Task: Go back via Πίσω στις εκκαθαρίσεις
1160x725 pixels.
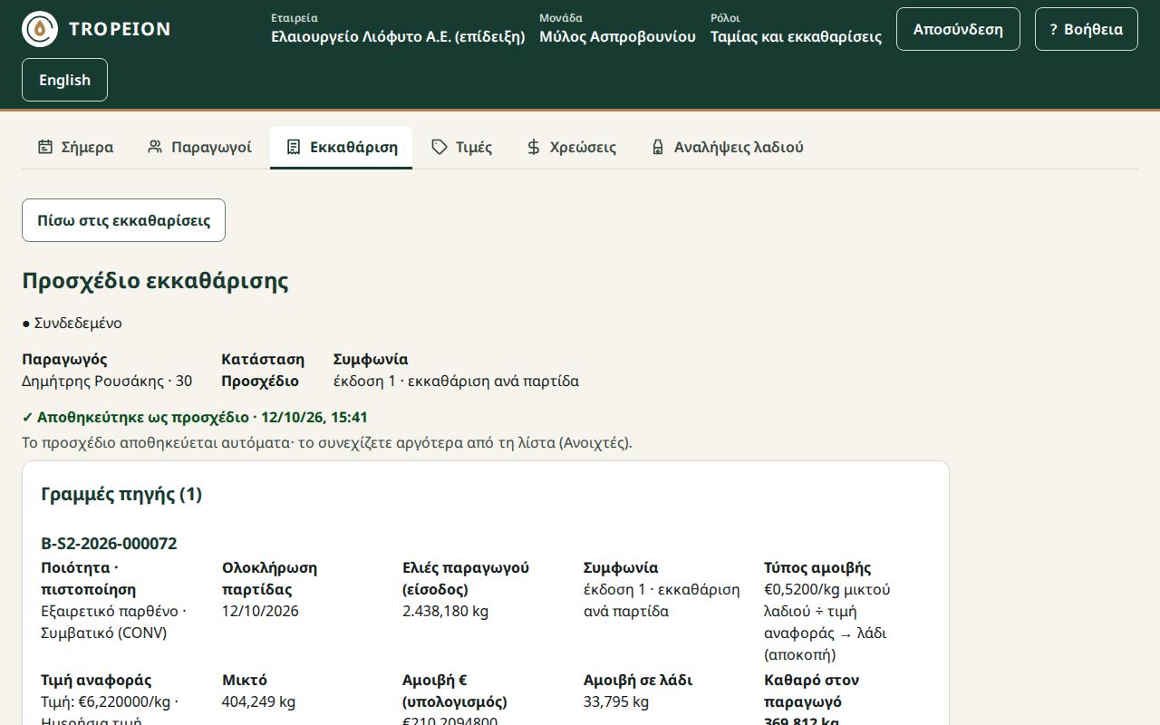Action: click(x=123, y=220)
